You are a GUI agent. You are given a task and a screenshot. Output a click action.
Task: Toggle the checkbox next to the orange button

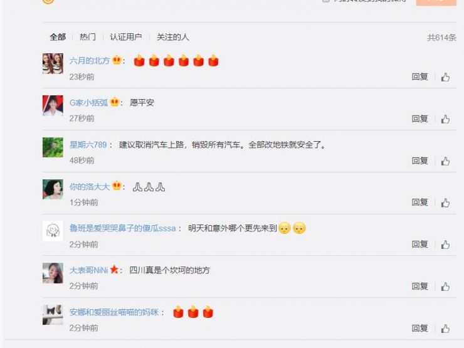(326, 1)
